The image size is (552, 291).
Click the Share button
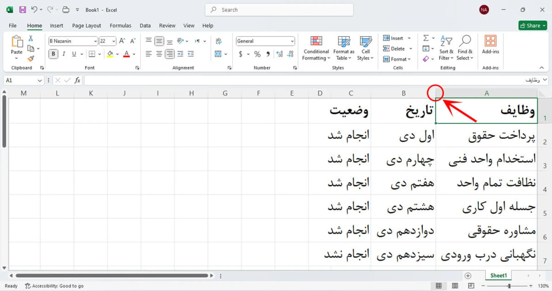532,25
